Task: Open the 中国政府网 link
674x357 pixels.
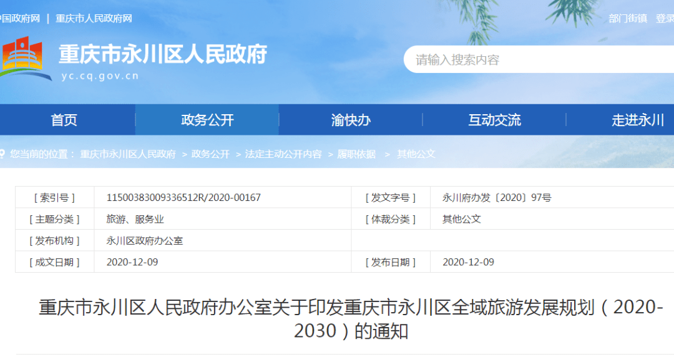Action: click(x=20, y=19)
